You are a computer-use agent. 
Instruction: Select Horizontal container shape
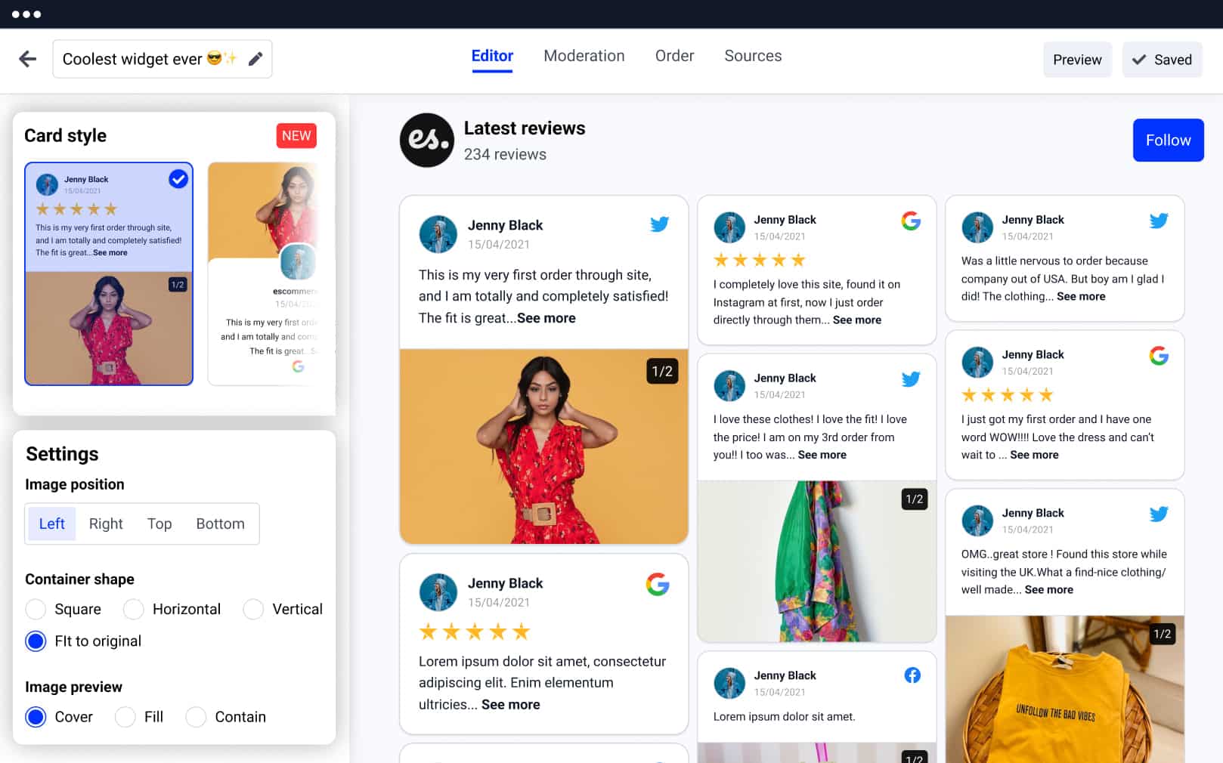(134, 609)
